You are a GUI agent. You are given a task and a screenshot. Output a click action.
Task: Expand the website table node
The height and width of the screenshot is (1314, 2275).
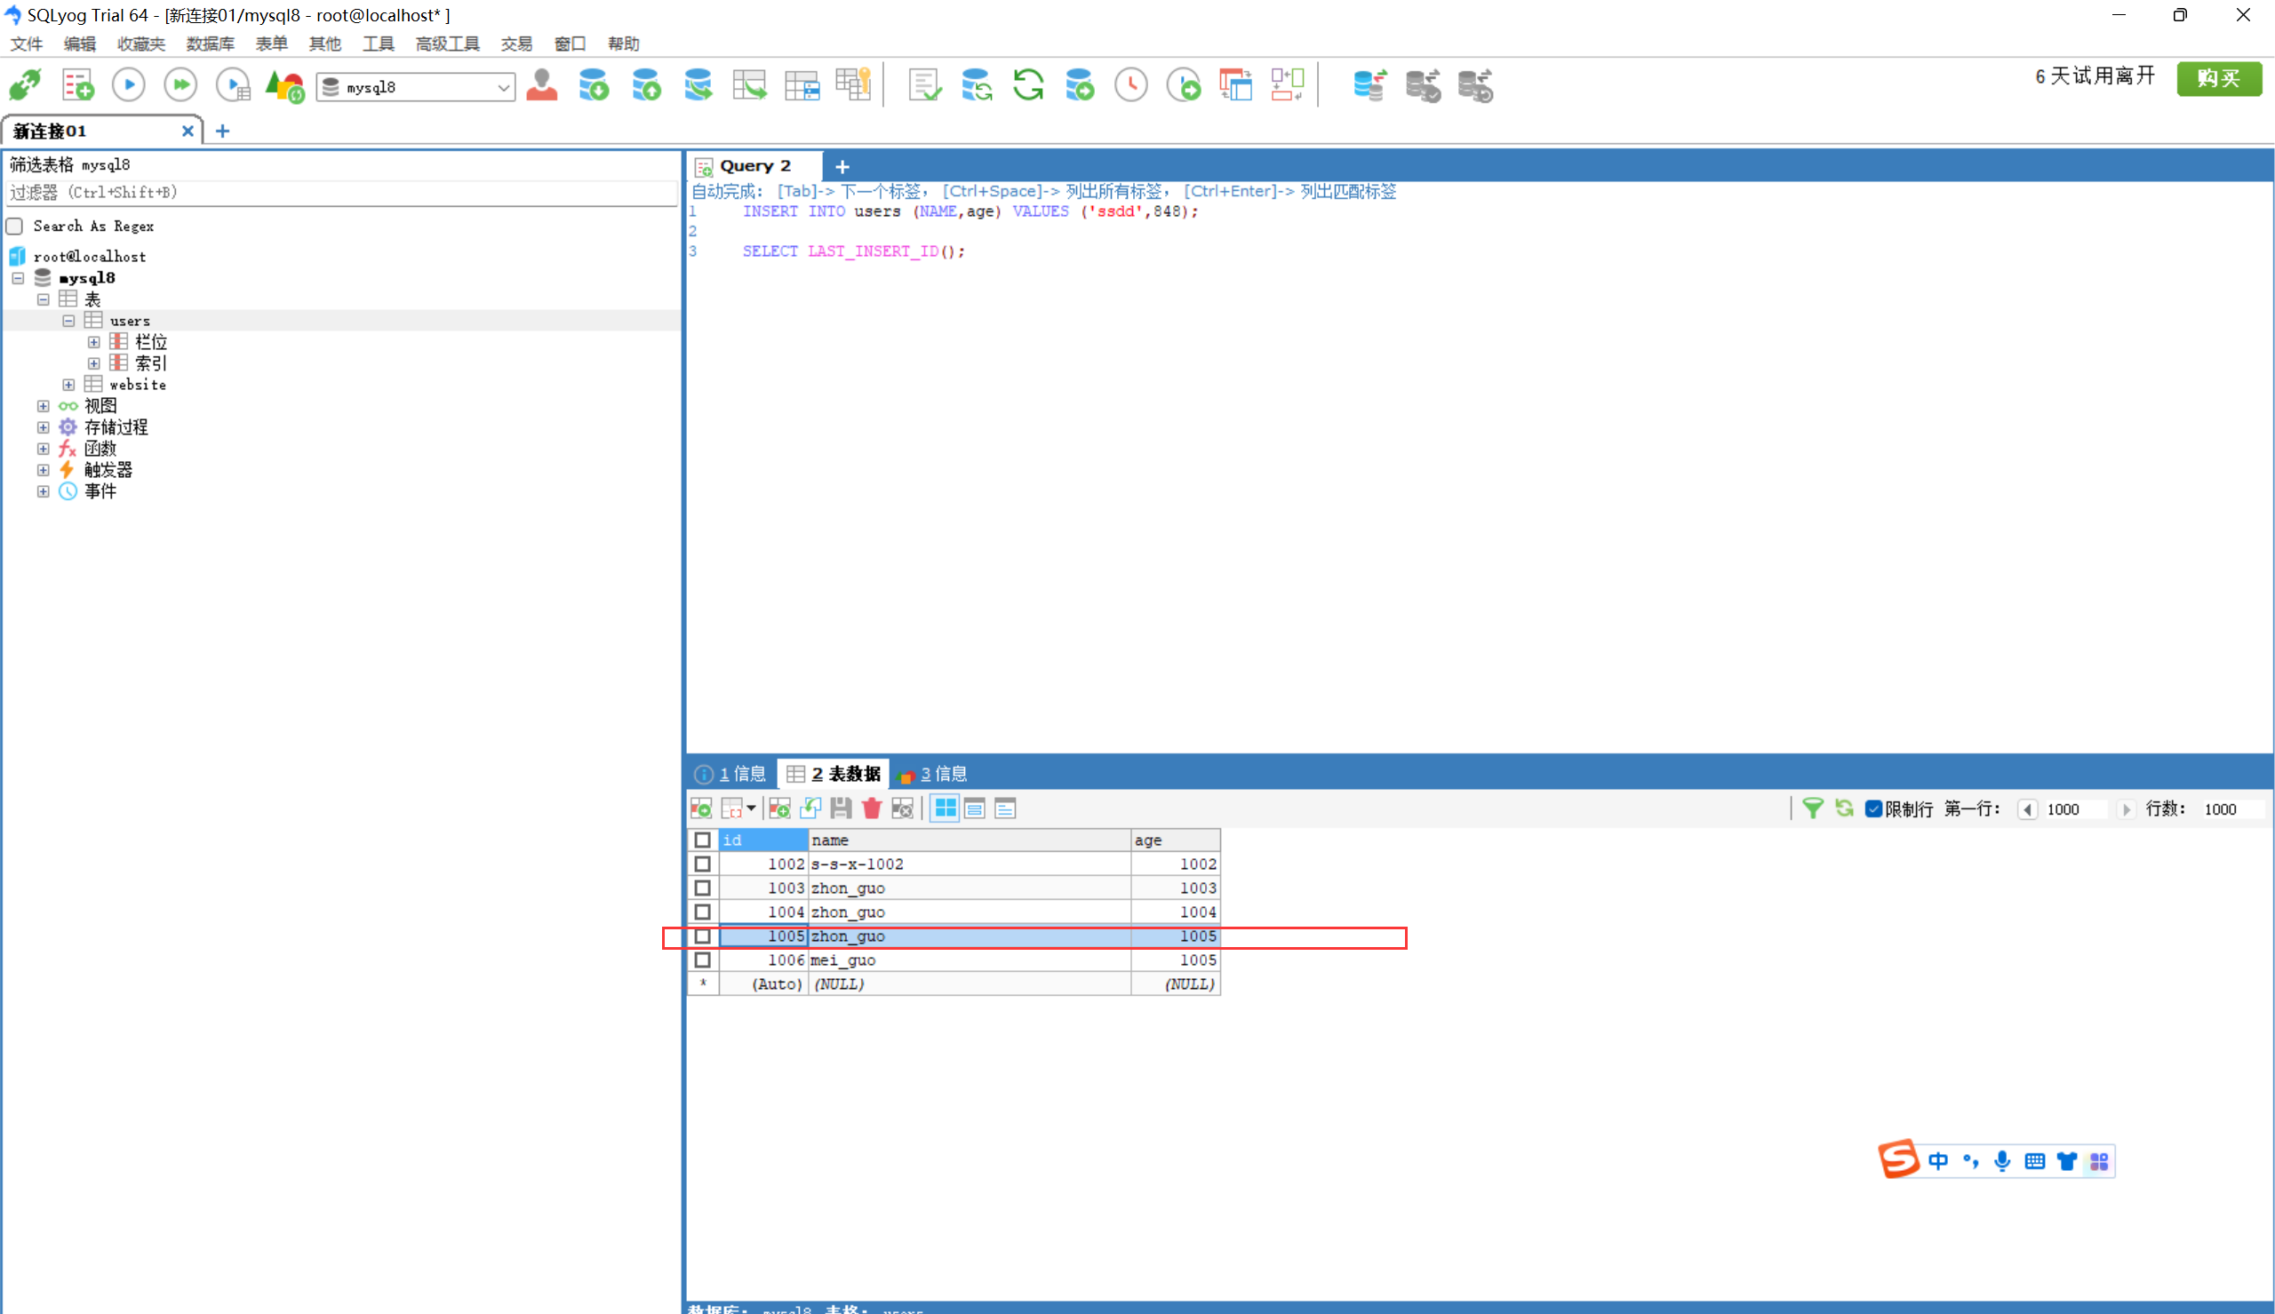68,385
